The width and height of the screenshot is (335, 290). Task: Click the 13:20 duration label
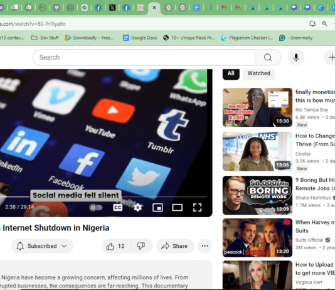[282, 251]
